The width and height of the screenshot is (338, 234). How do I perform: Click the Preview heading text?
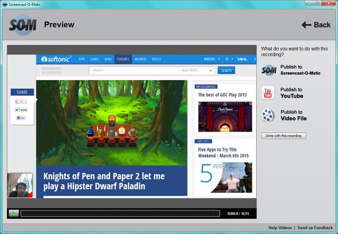click(x=59, y=24)
